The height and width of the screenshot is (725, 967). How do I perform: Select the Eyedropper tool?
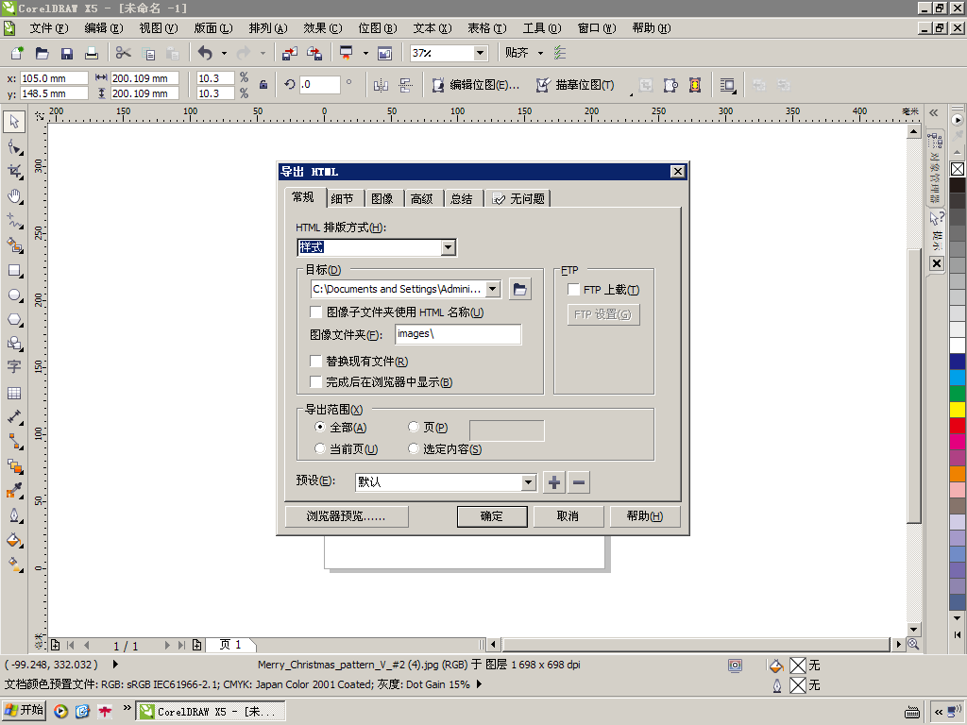(x=14, y=491)
